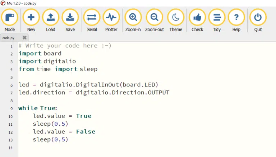Click 'led.value = False' line
Image resolution: width=276 pixels, height=157 pixels.
64,131
